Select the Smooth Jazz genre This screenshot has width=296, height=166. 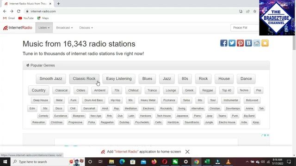(51, 79)
